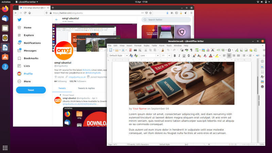Viewport: 272px width, 153px height.
Task: Toggle Underline formatting in Writer
Action: point(184,55)
